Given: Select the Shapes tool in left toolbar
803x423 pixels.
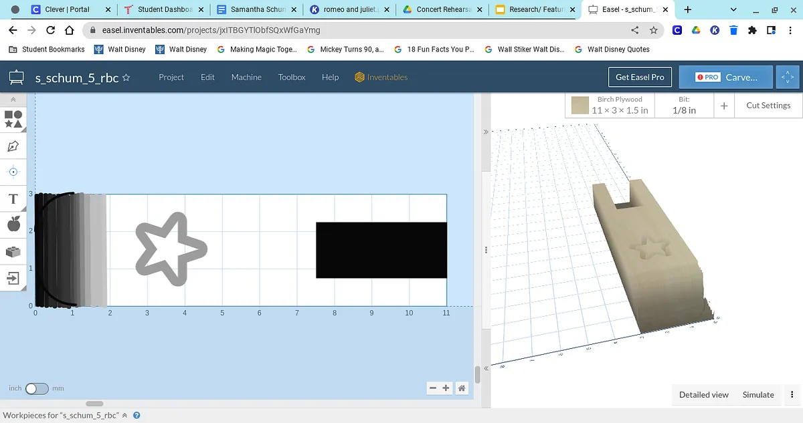Looking at the screenshot, I should click(13, 119).
